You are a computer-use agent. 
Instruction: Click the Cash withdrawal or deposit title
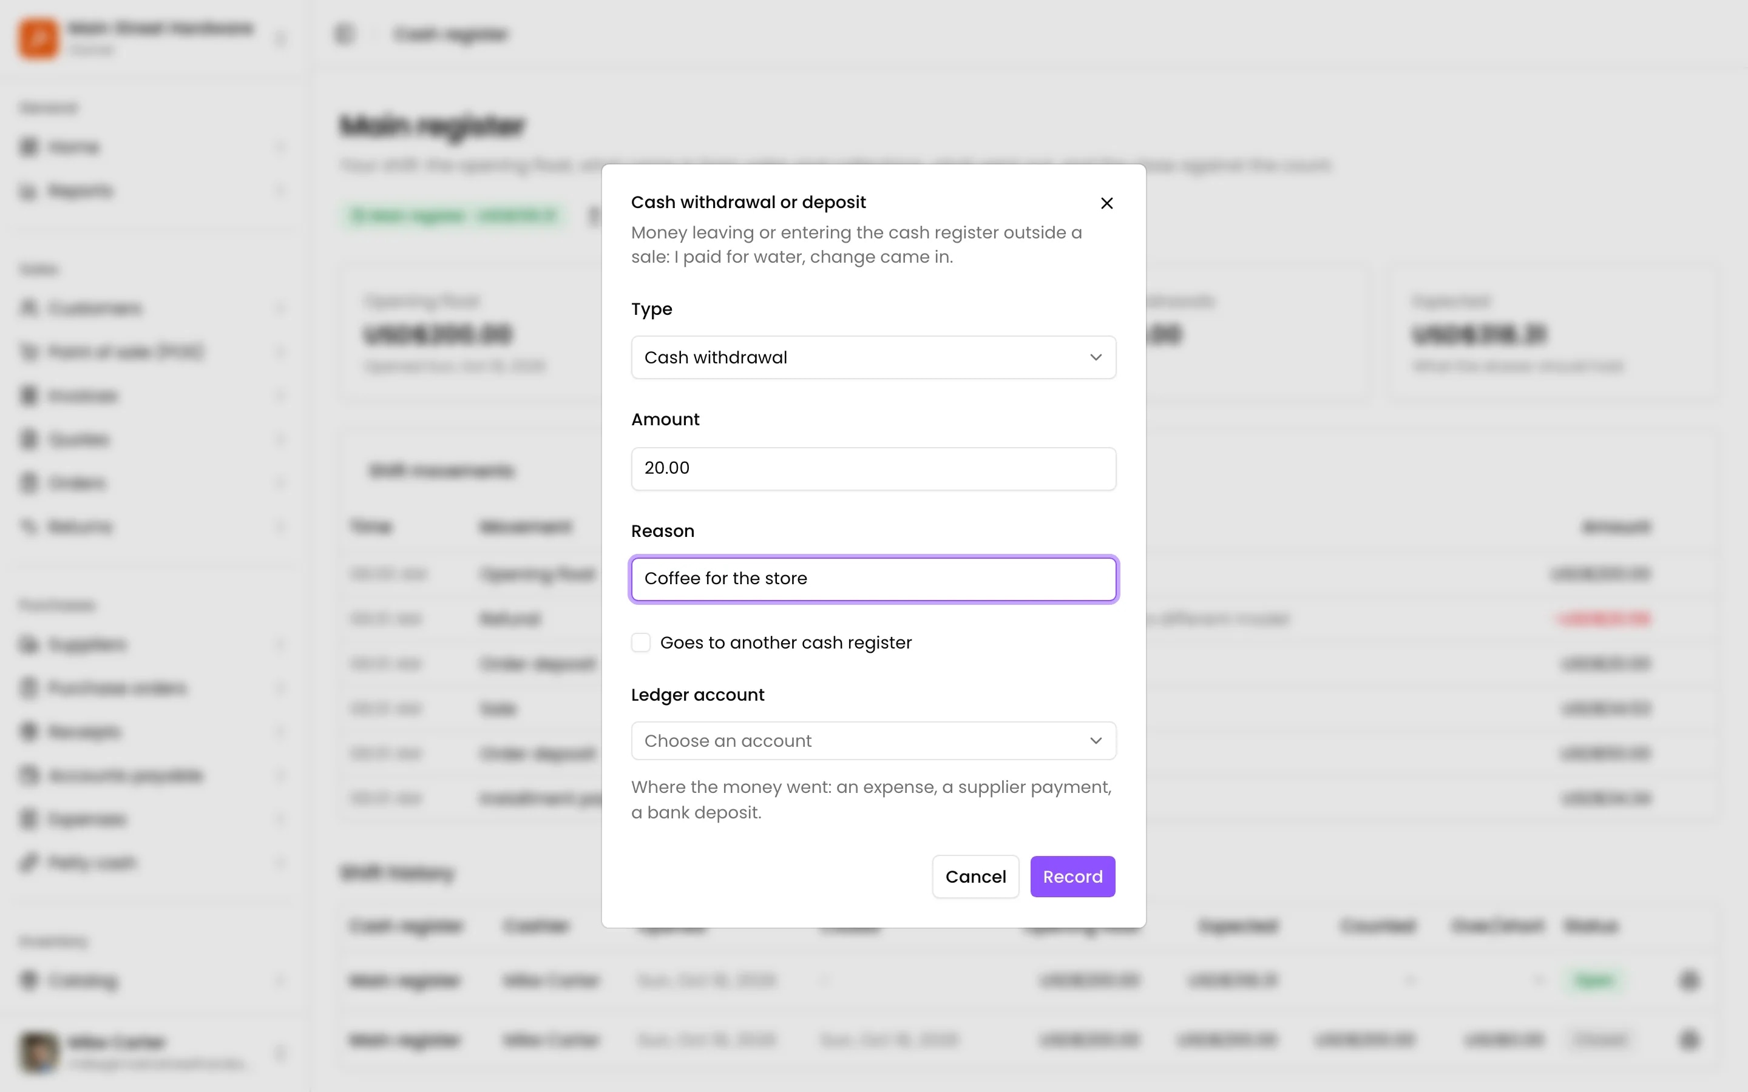point(748,202)
